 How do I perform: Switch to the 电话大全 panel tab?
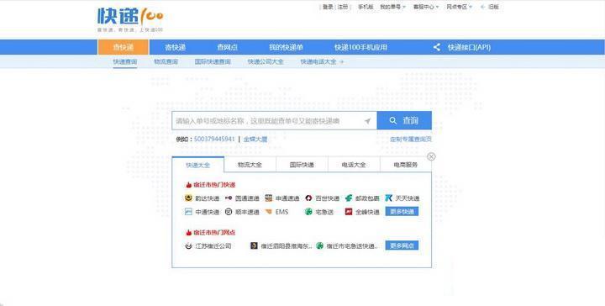pyautogui.click(x=354, y=165)
